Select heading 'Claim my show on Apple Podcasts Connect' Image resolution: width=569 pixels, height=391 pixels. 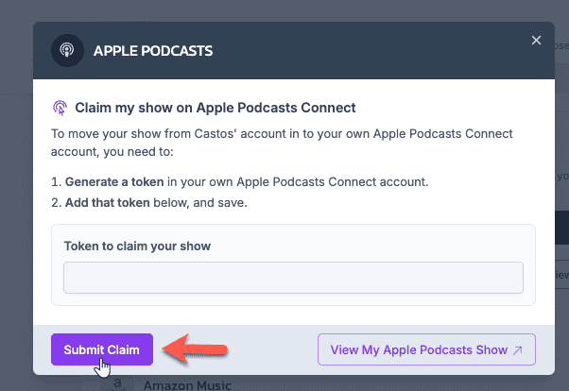point(216,108)
